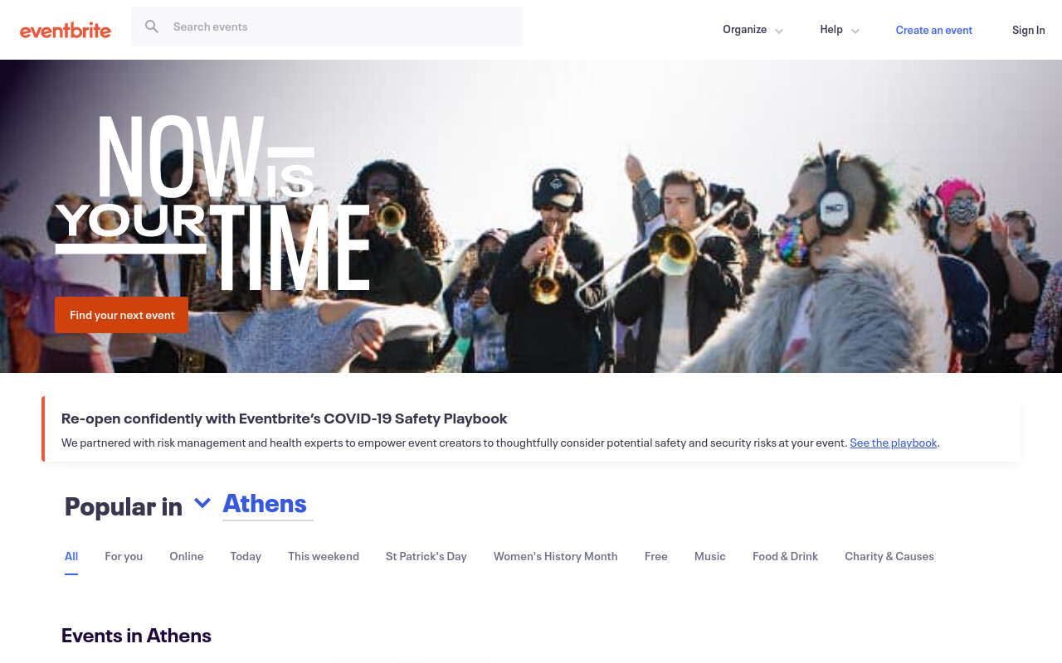1062x663 pixels.
Task: Select the Women's History Month tab
Action: (556, 556)
